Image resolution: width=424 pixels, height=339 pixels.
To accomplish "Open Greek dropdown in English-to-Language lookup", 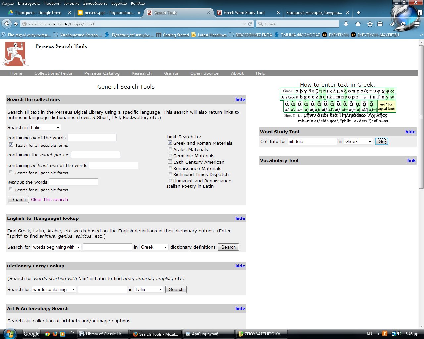I will pos(154,247).
